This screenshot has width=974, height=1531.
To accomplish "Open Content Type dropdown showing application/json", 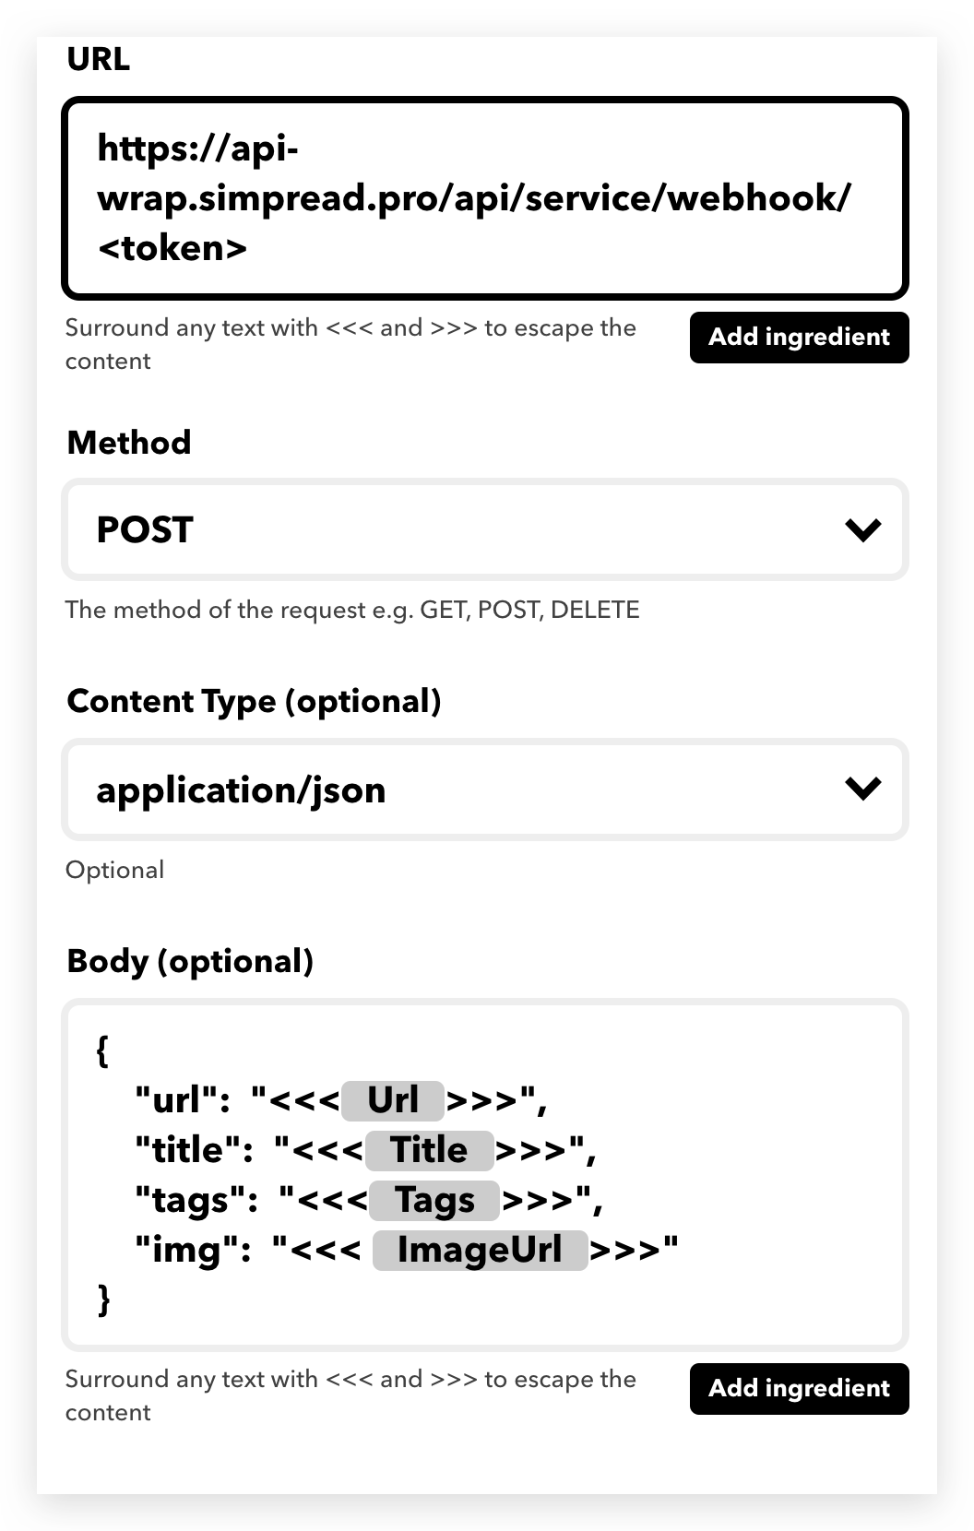I will (485, 789).
